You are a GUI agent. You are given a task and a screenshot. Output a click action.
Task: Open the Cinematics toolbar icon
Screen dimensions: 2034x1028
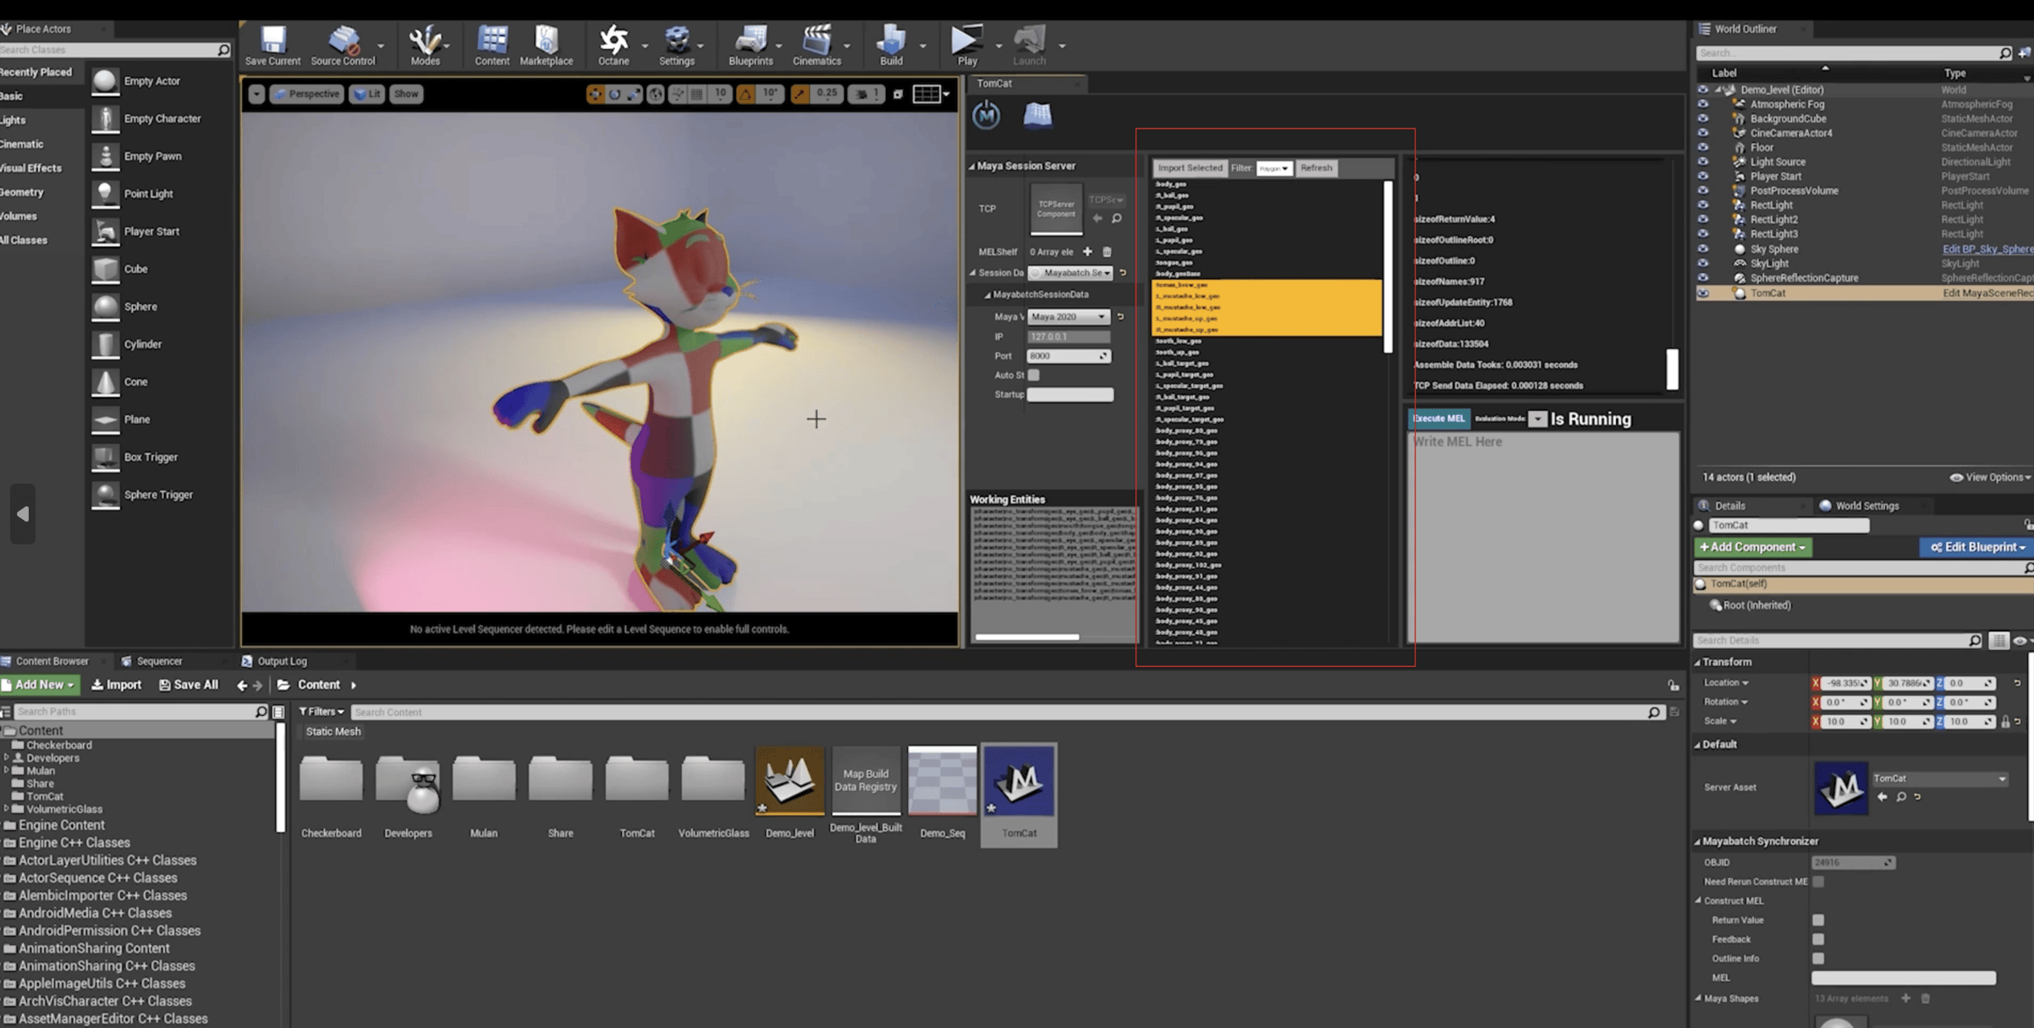coord(816,46)
